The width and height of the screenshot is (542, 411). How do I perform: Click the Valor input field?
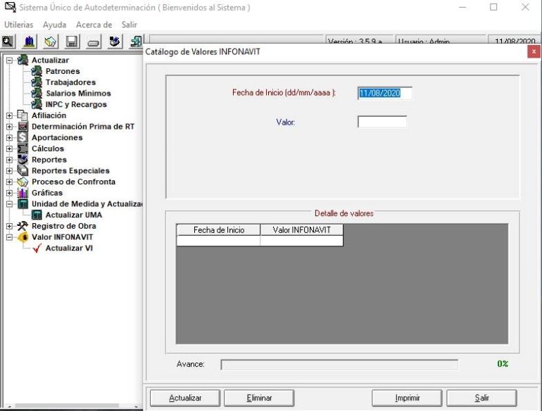pyautogui.click(x=382, y=122)
